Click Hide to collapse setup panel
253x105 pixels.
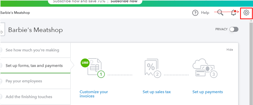[230, 50]
